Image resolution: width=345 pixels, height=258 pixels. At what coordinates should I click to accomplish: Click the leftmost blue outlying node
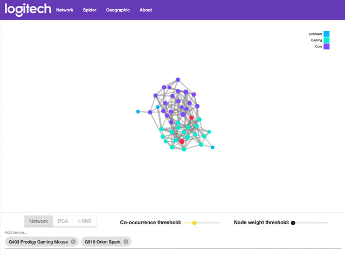pos(138,112)
